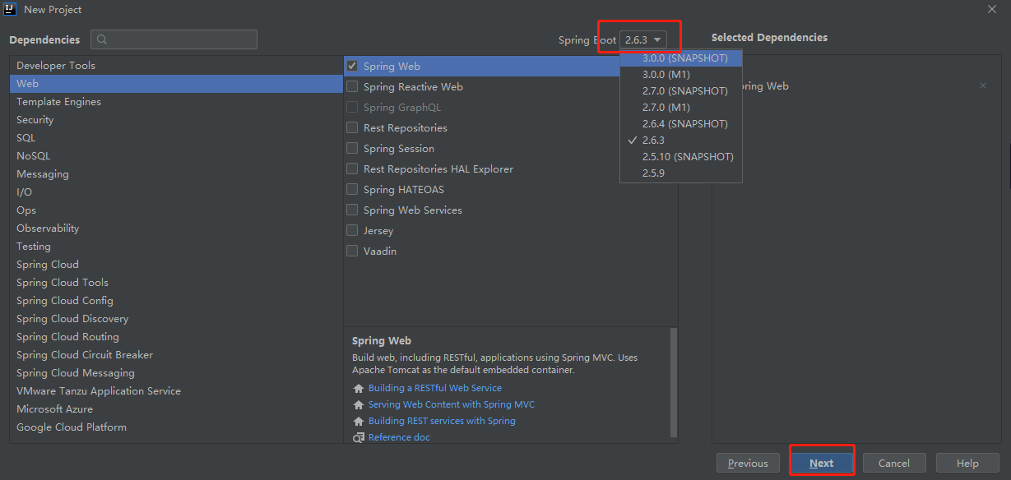
Task: Show the Observability dependencies
Action: click(176, 228)
